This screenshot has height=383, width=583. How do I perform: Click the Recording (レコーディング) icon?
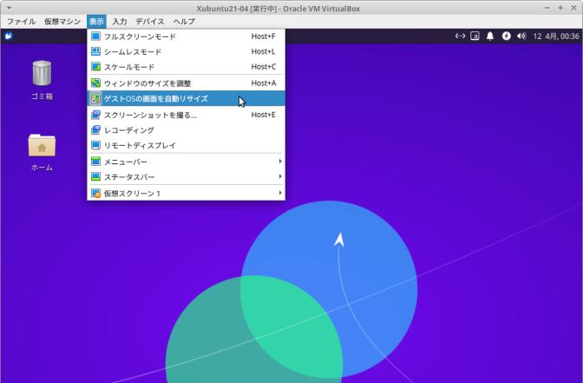point(96,130)
